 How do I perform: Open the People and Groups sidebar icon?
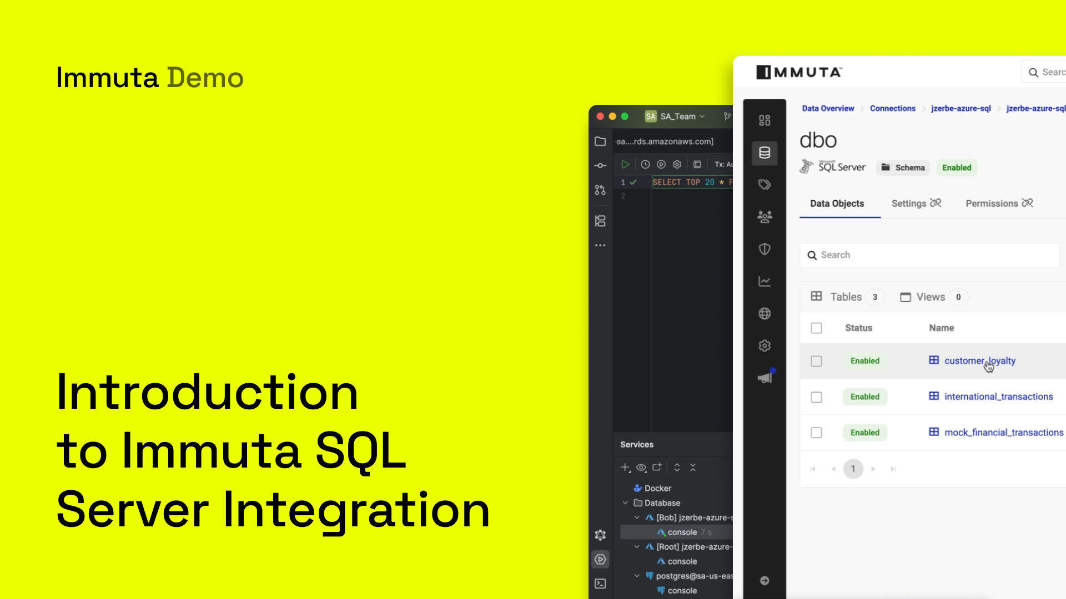coord(765,216)
